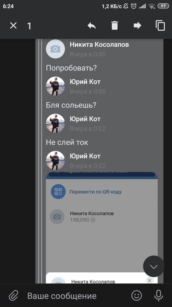Tap microphone to record voice message

[158, 296]
